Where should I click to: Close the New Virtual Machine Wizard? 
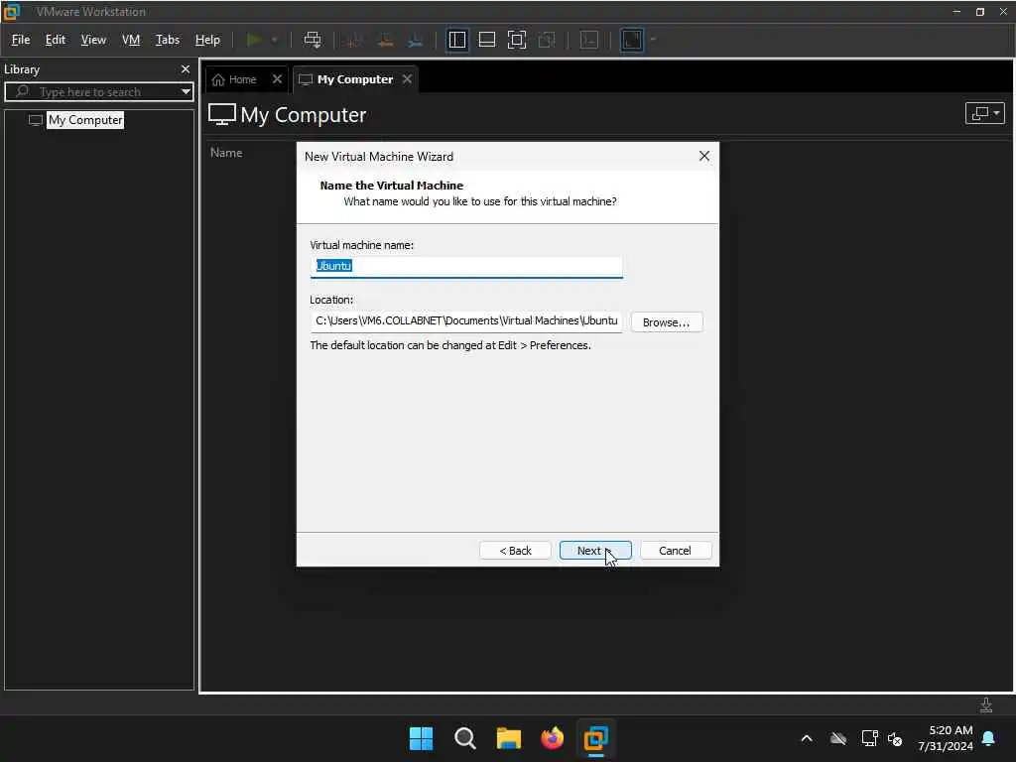coord(704,156)
